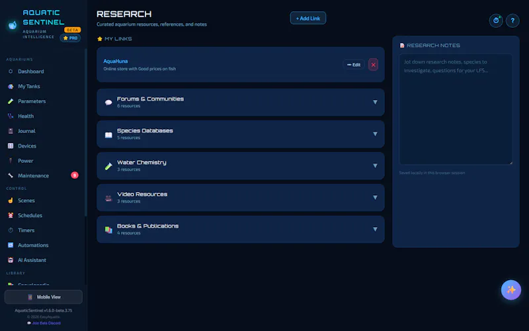Click the sidebar vertical scrollbar
Image resolution: width=529 pixels, height=331 pixels.
point(86,132)
